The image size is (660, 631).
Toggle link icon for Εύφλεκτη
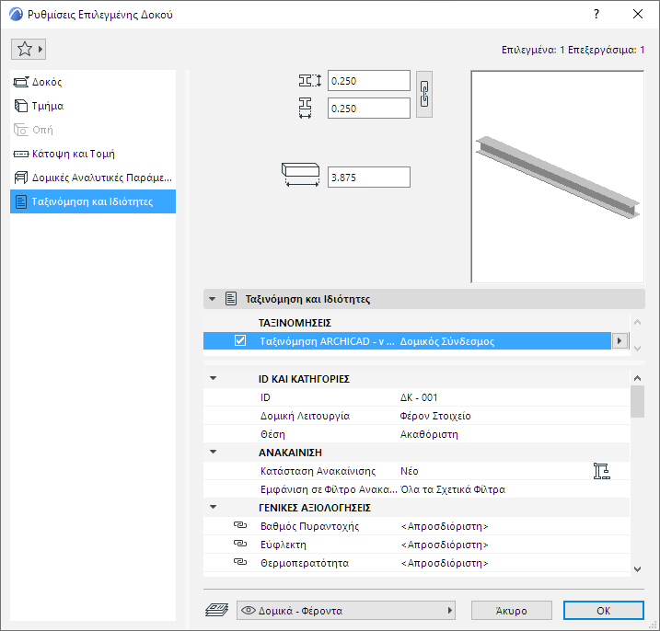(x=240, y=544)
